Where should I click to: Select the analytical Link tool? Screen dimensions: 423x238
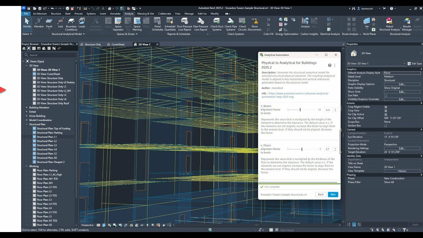click(60, 23)
